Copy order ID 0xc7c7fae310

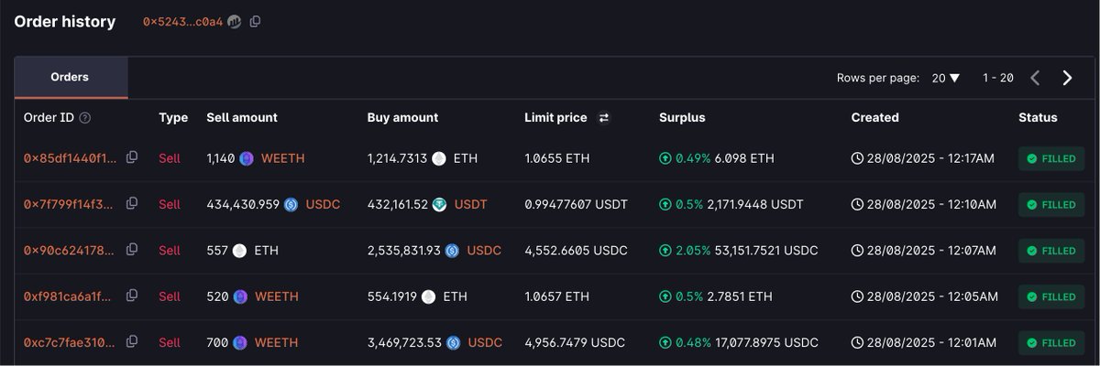(x=132, y=341)
